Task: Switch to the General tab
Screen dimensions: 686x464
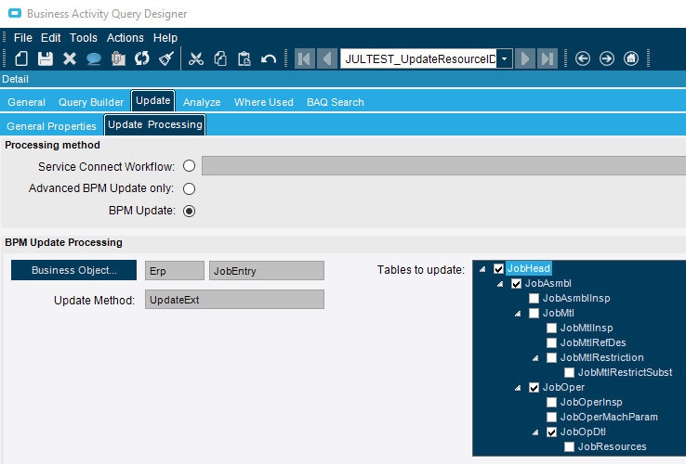Action: pos(26,102)
